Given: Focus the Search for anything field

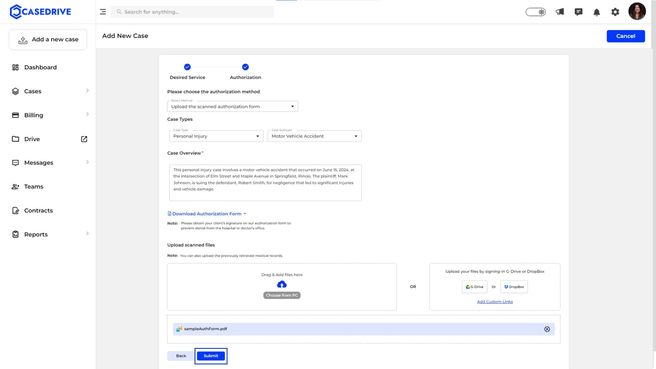Looking at the screenshot, I should tap(192, 12).
